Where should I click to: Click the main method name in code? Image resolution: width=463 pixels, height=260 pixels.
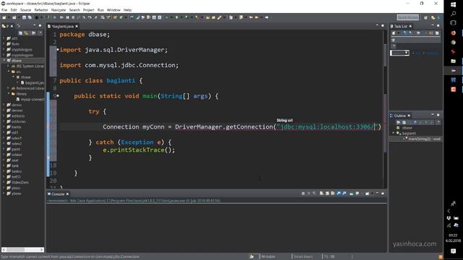point(150,96)
